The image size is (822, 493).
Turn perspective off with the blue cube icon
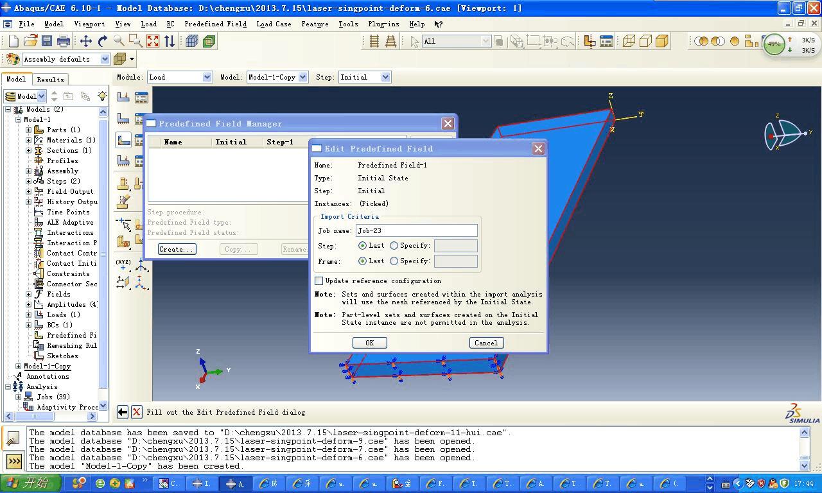point(191,41)
